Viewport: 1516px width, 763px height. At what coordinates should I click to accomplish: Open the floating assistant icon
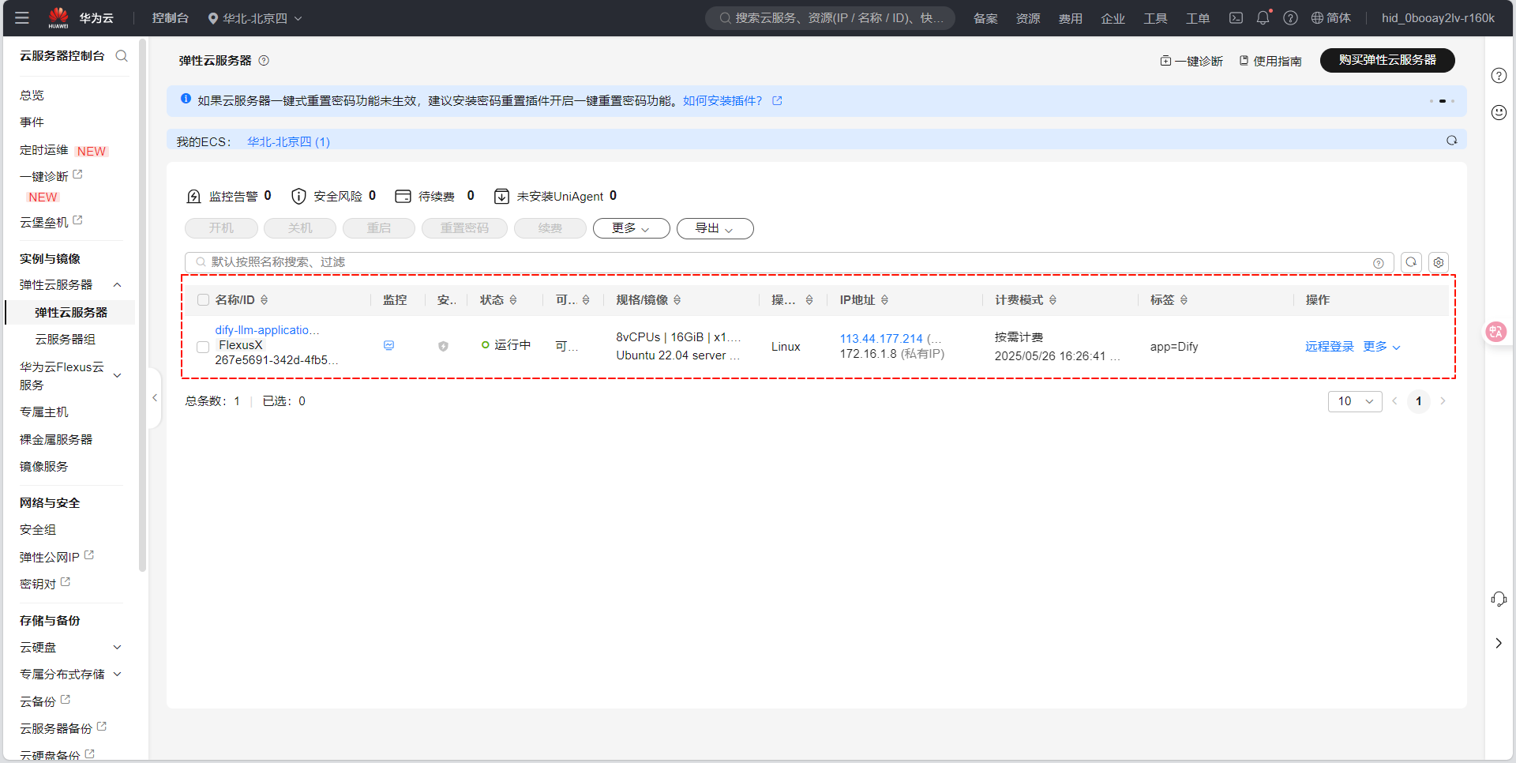click(1495, 332)
